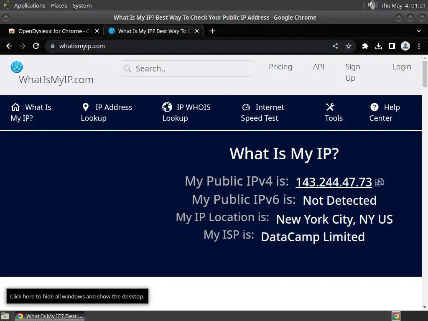Open the Chrome profile avatar
This screenshot has height=321, width=428.
pos(405,46)
